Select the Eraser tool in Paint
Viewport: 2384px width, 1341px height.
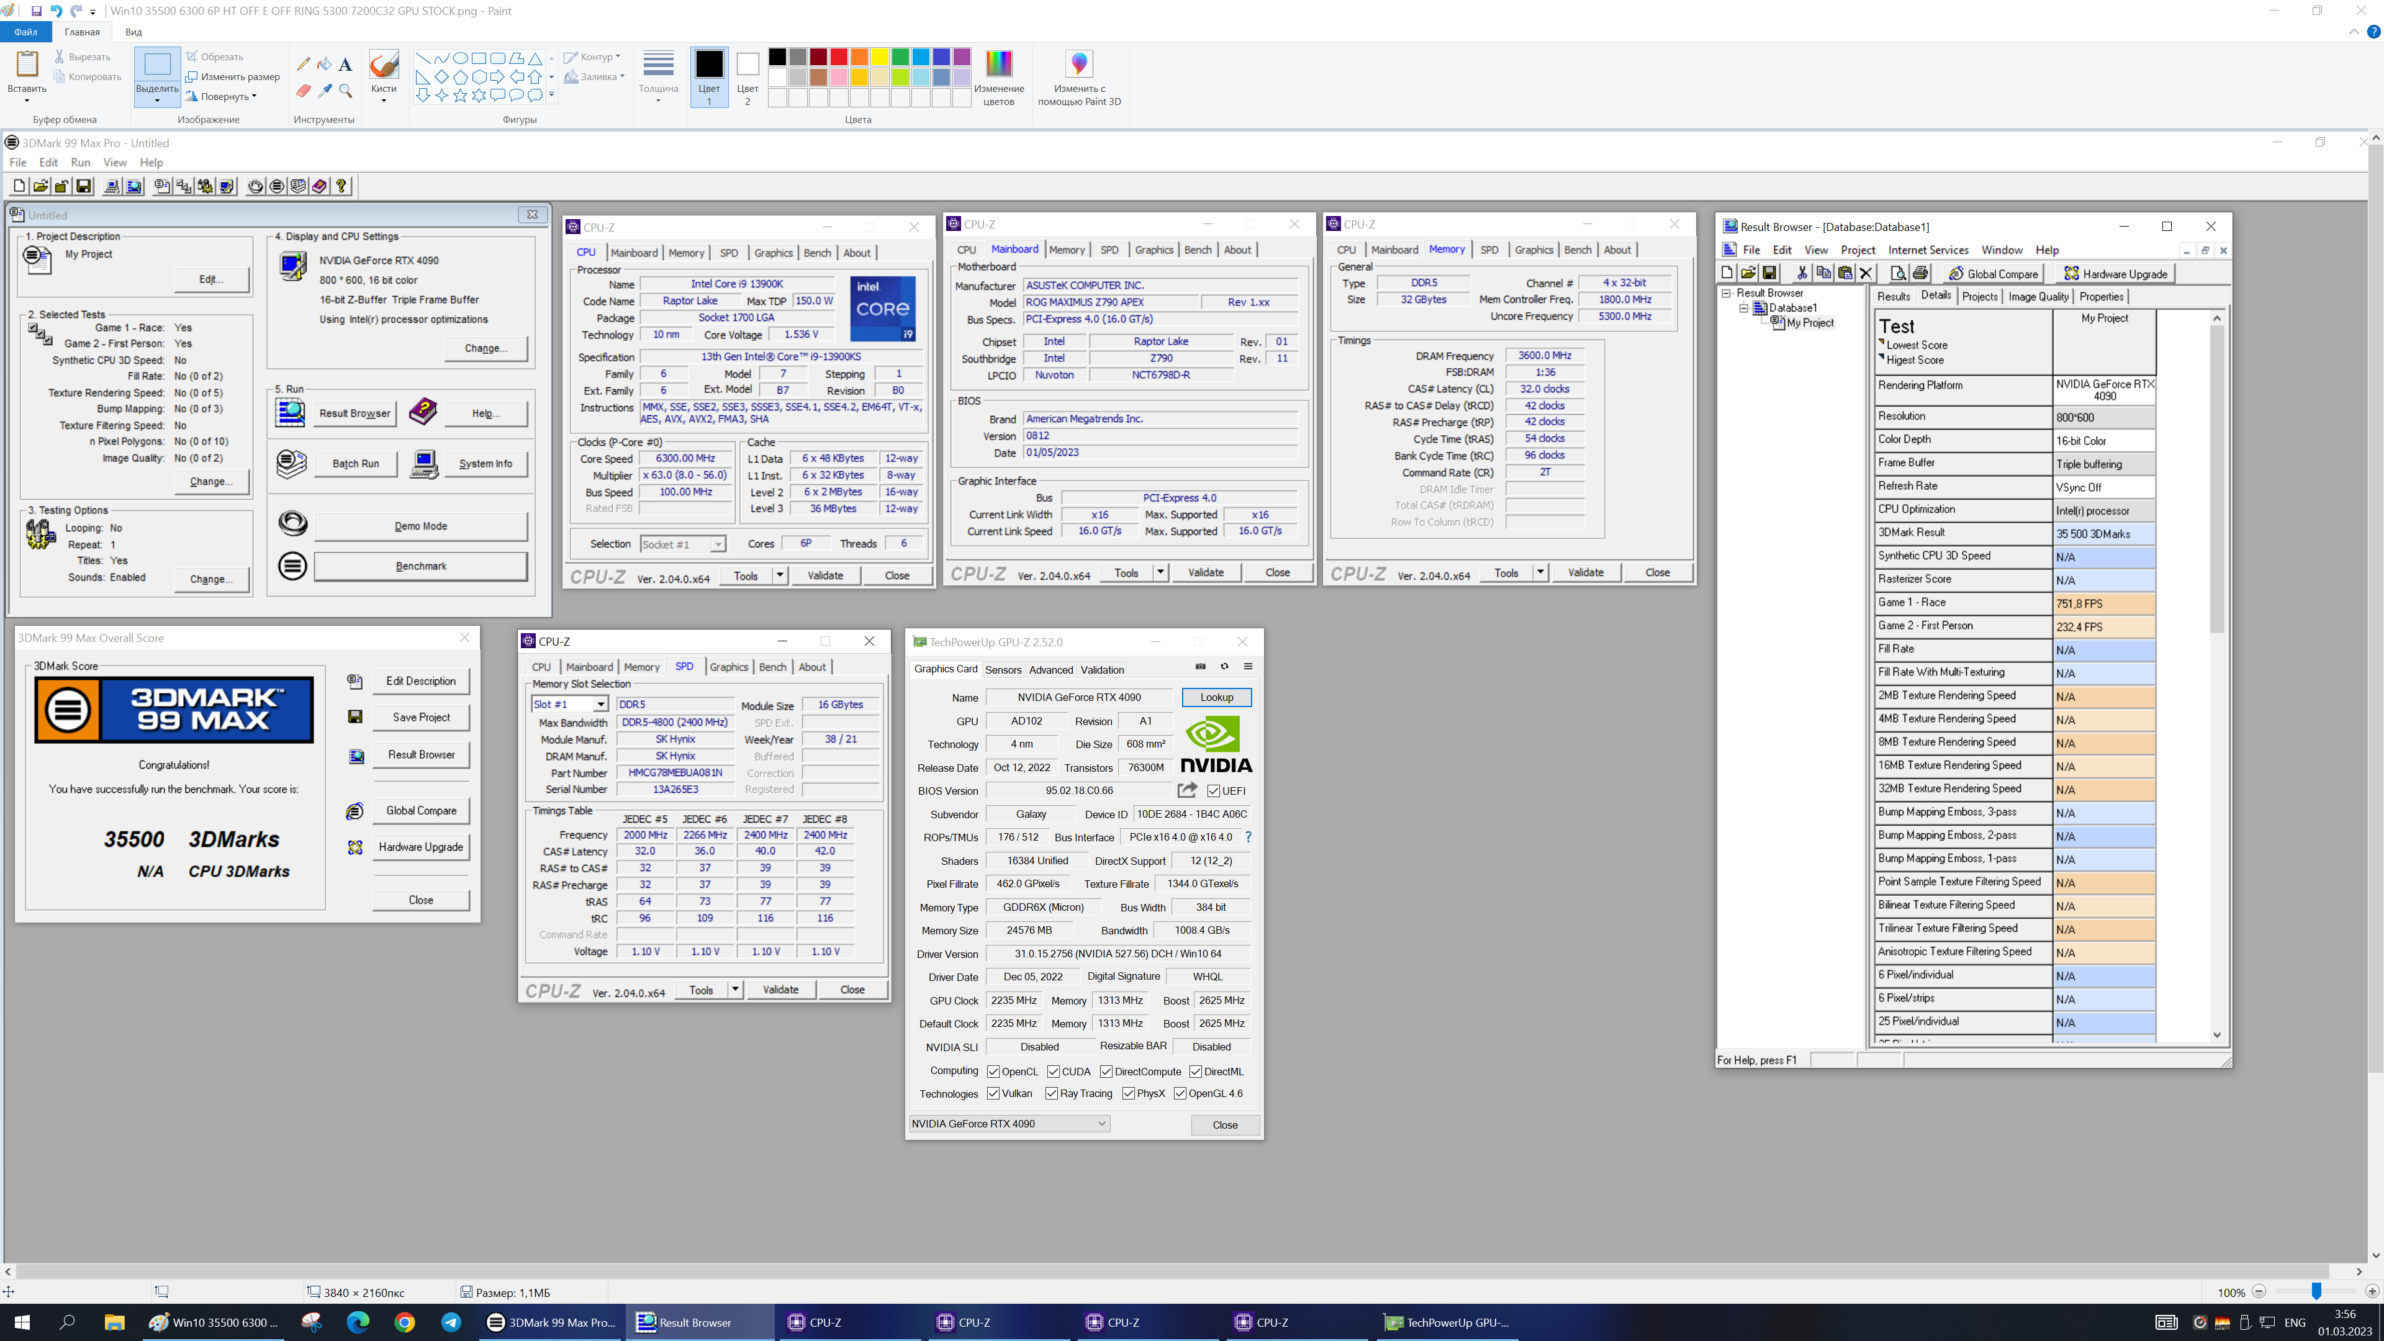pos(304,91)
